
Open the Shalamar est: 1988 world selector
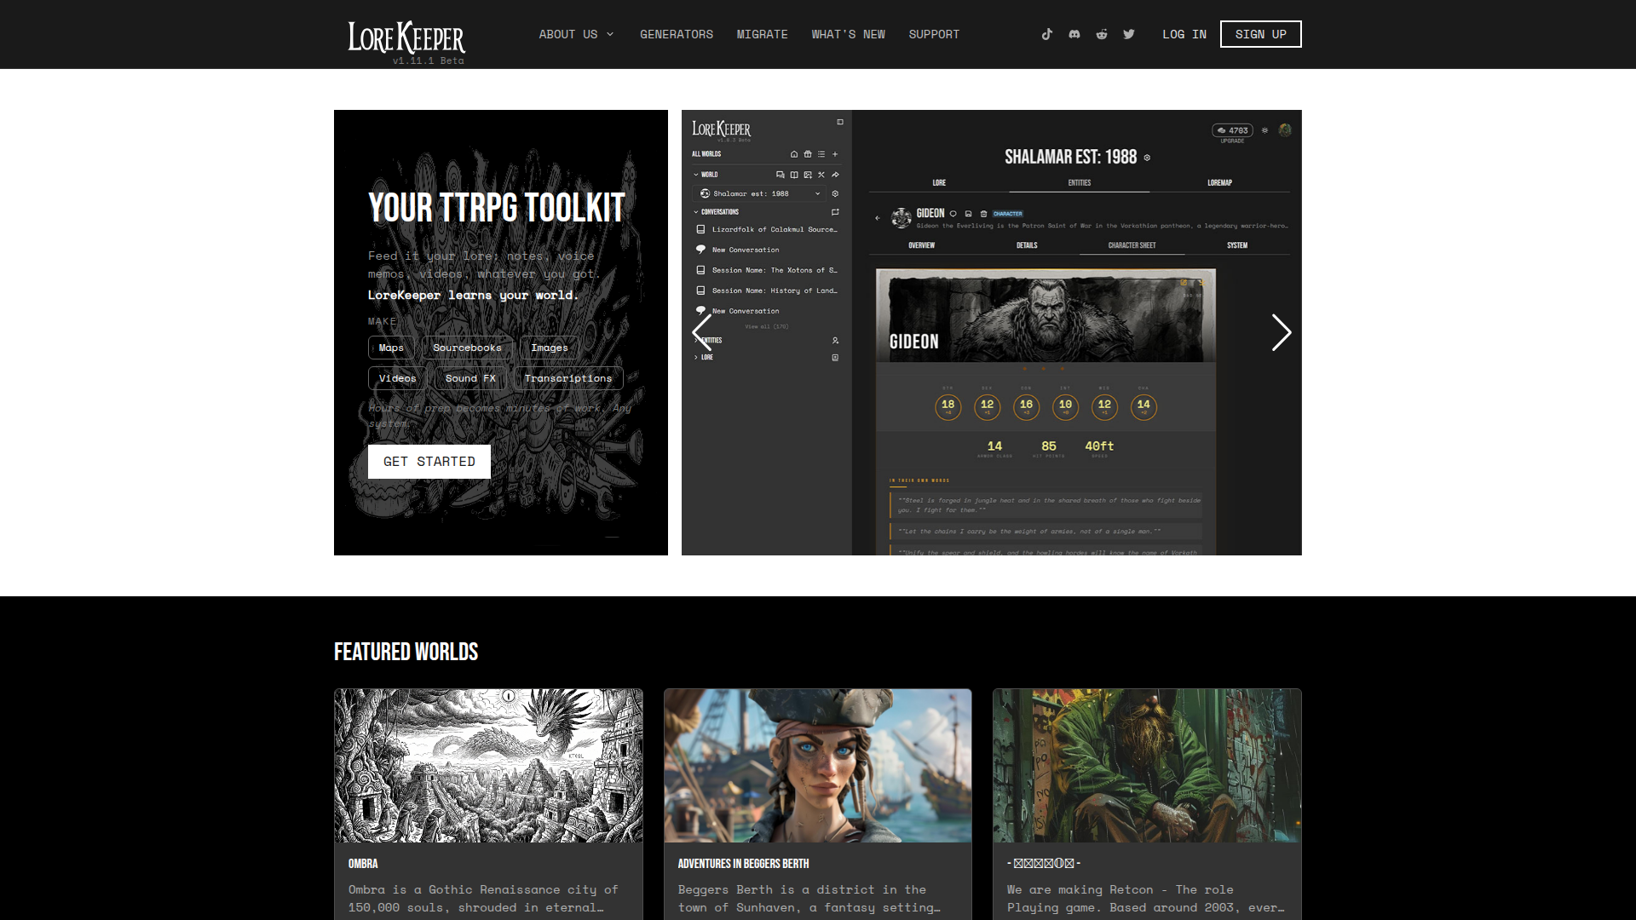[x=761, y=193]
